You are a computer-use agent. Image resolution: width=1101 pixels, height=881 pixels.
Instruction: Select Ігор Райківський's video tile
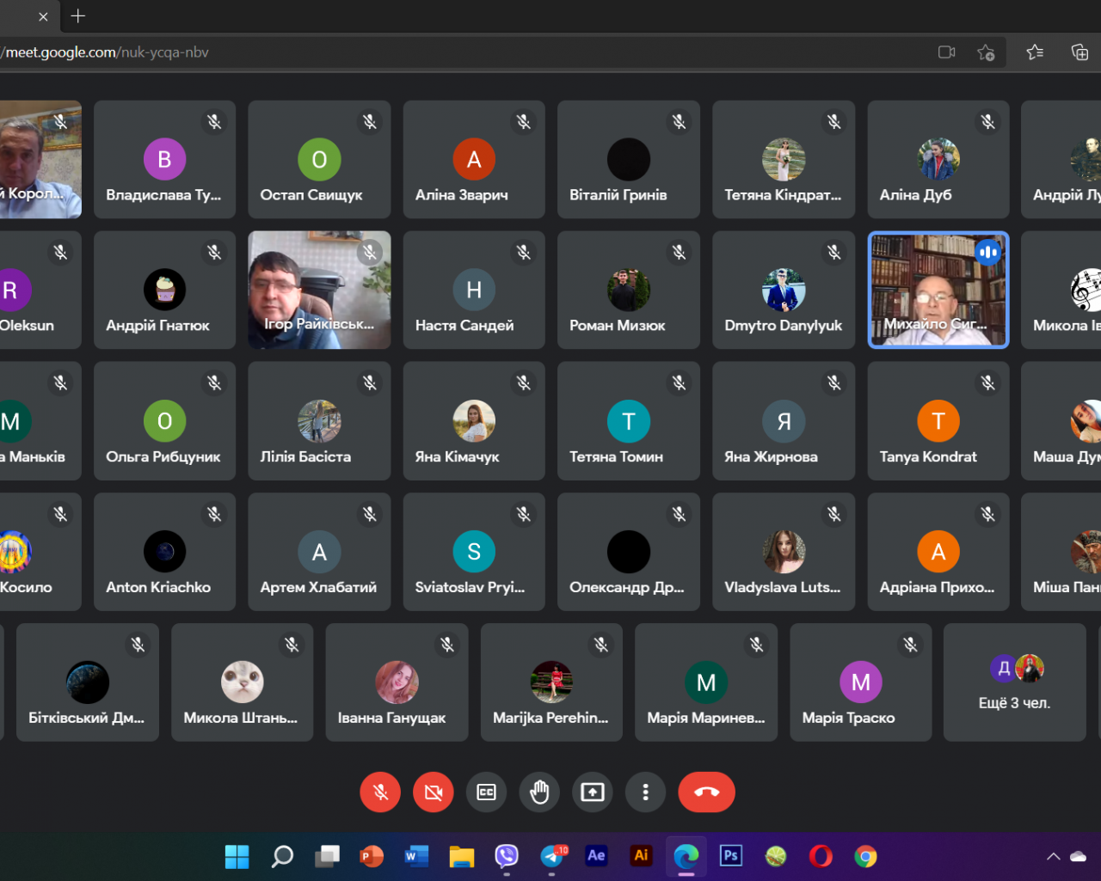[x=319, y=290]
